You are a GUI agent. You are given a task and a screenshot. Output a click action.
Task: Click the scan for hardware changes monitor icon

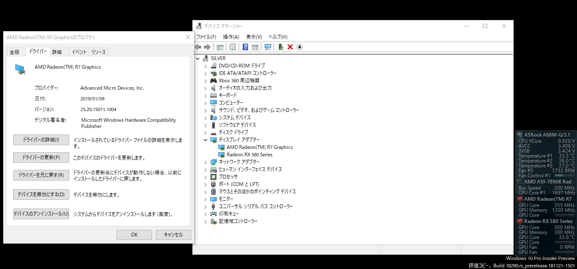(x=268, y=47)
